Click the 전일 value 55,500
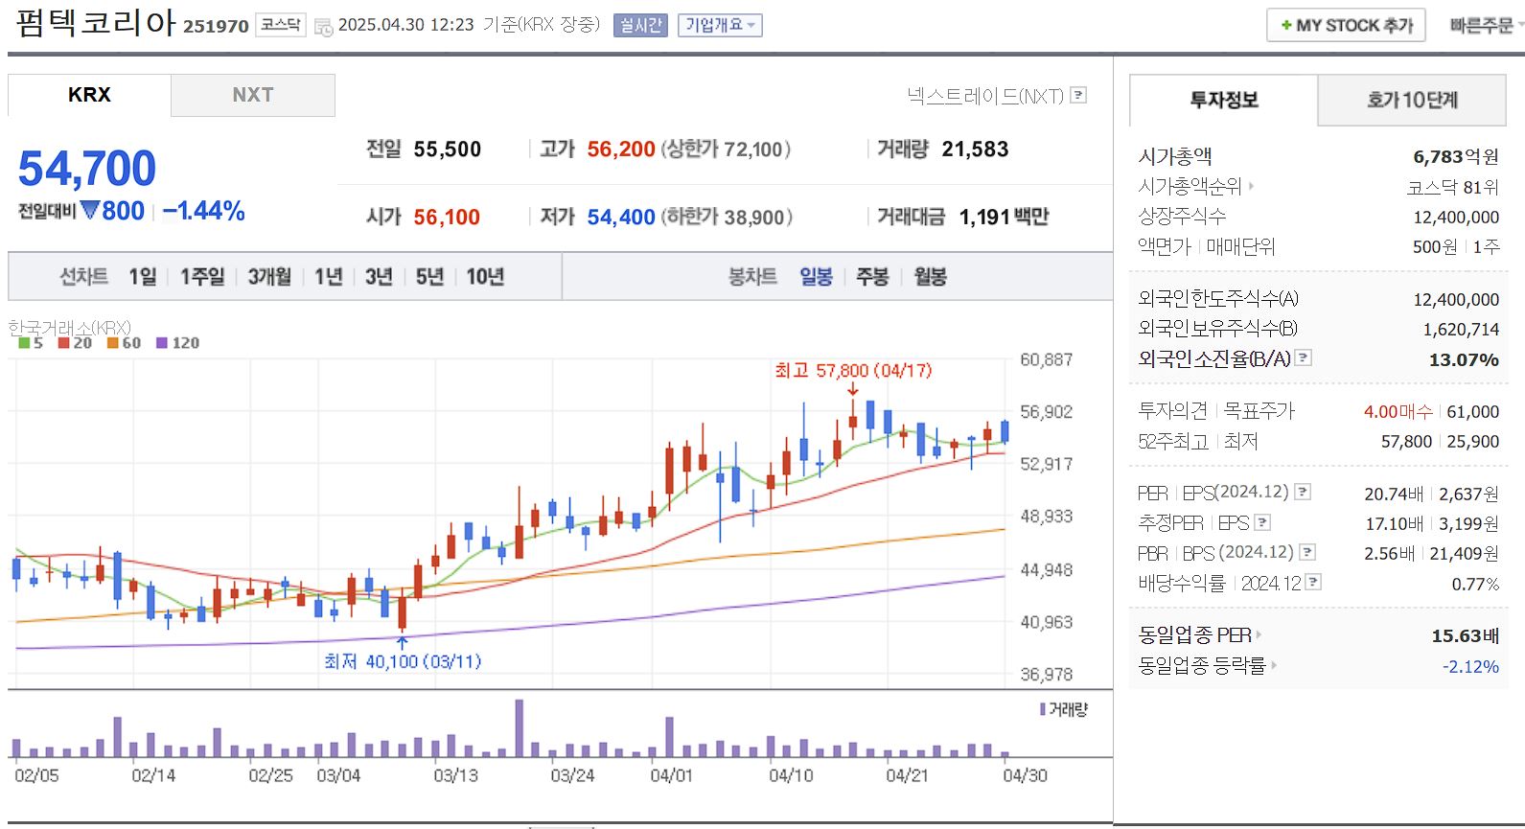The height and width of the screenshot is (829, 1525). (x=448, y=150)
